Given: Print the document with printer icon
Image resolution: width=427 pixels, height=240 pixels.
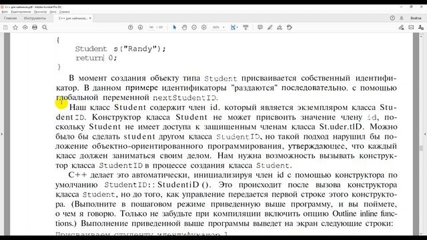Looking at the screenshot, I should click(x=35, y=27).
